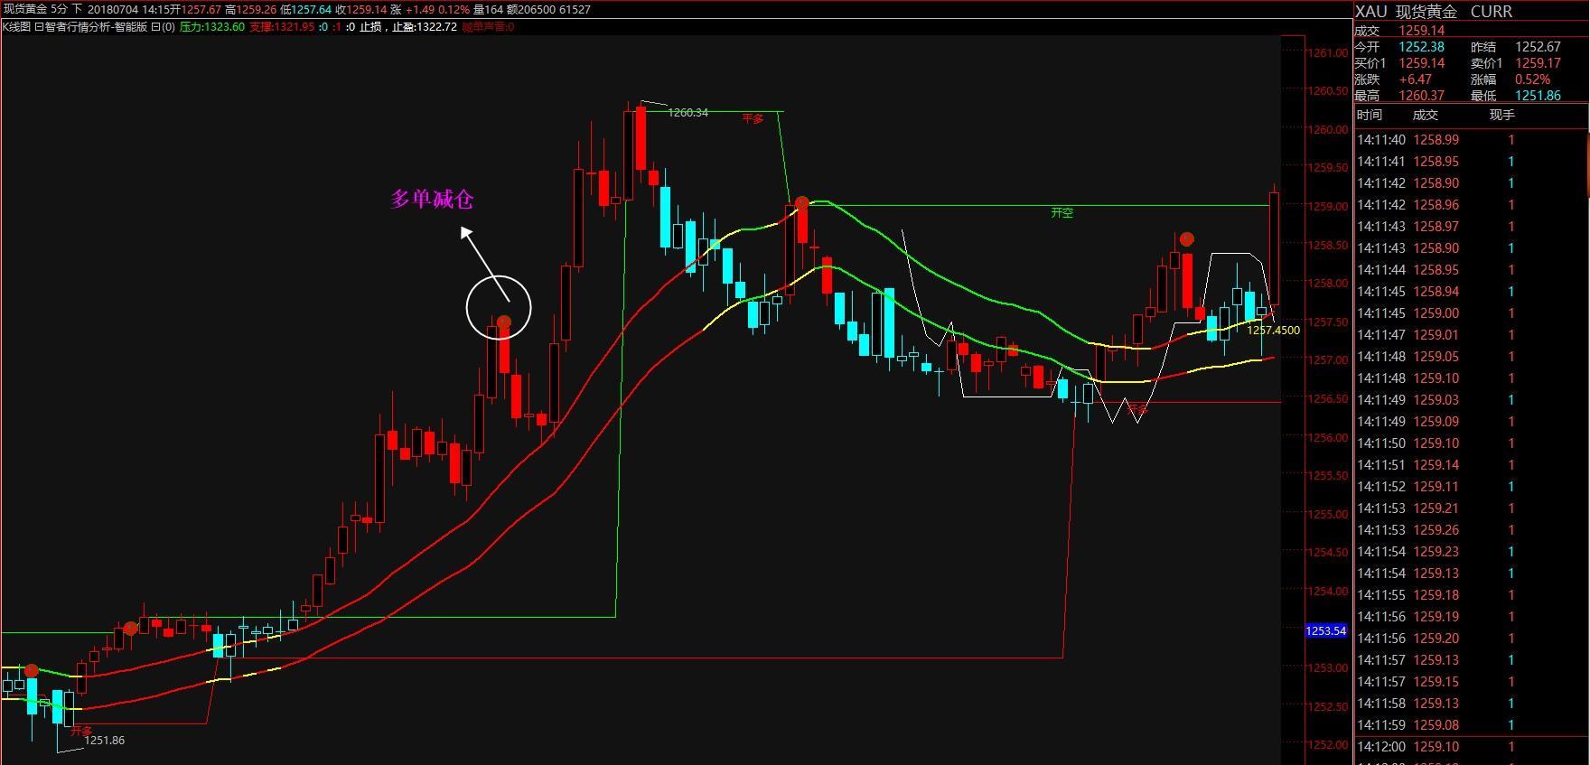Screen dimensions: 1590x765
Task: Click the red dot inside the white circle
Action: pos(504,322)
